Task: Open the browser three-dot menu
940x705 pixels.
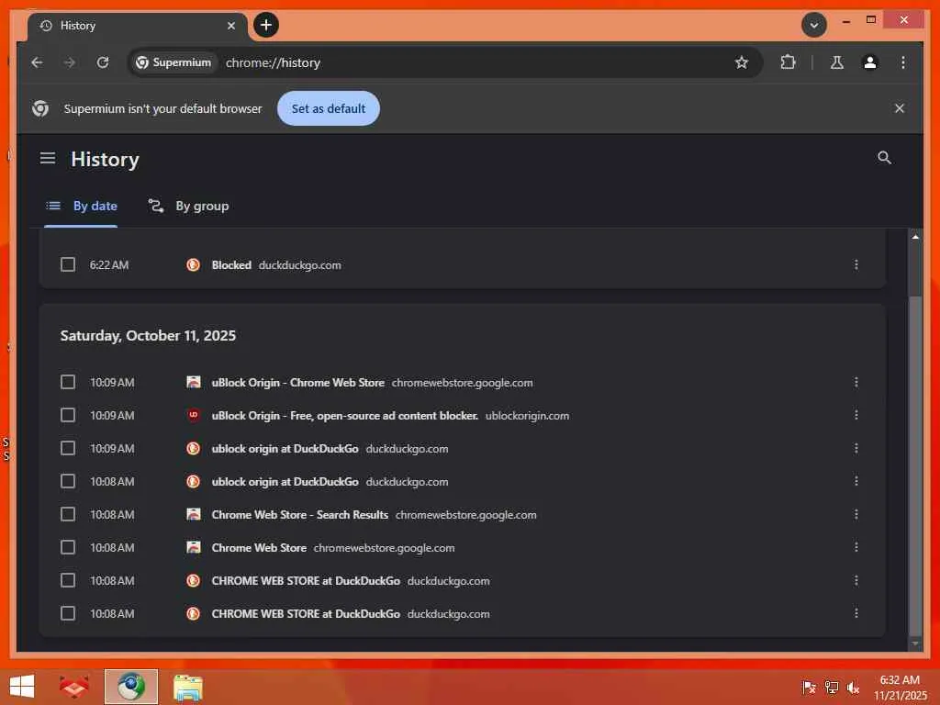Action: [903, 62]
